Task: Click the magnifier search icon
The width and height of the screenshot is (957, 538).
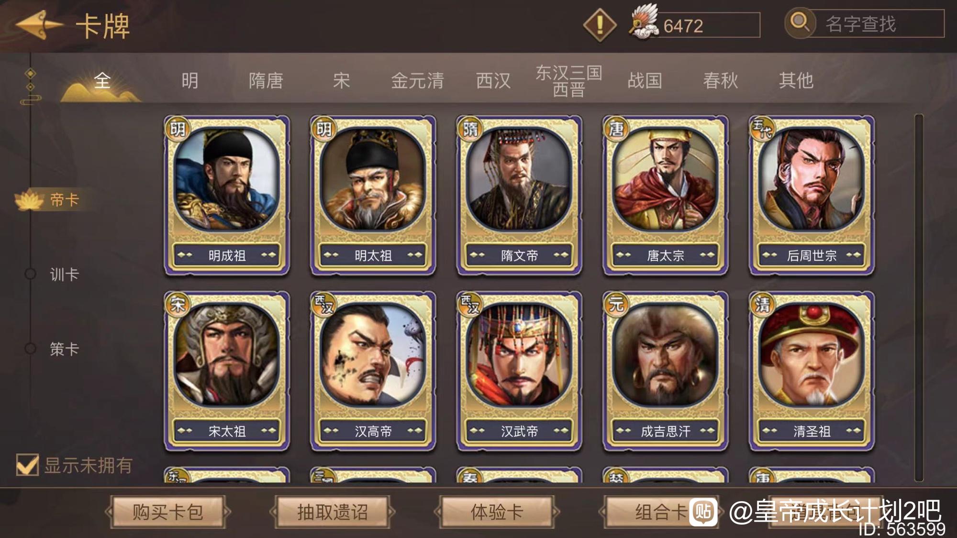Action: (x=800, y=22)
